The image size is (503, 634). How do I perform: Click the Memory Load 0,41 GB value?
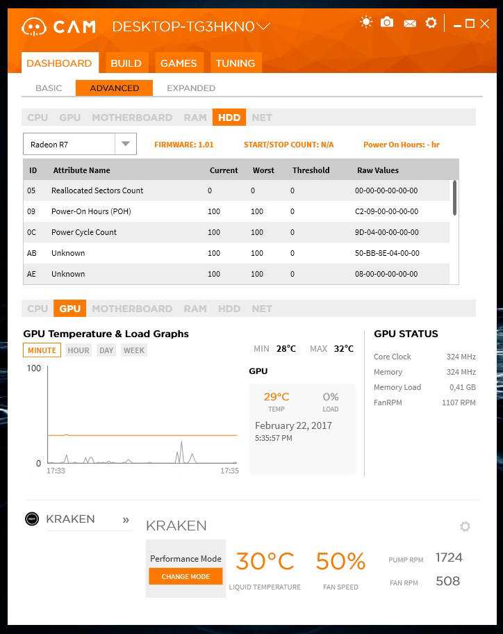point(463,387)
